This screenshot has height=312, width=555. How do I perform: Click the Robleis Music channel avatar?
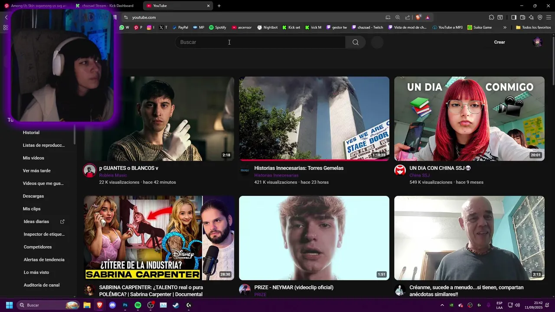click(89, 170)
